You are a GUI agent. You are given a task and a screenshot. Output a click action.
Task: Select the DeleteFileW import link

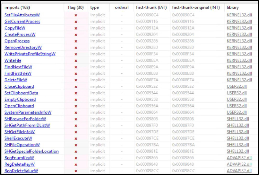click(x=16, y=80)
